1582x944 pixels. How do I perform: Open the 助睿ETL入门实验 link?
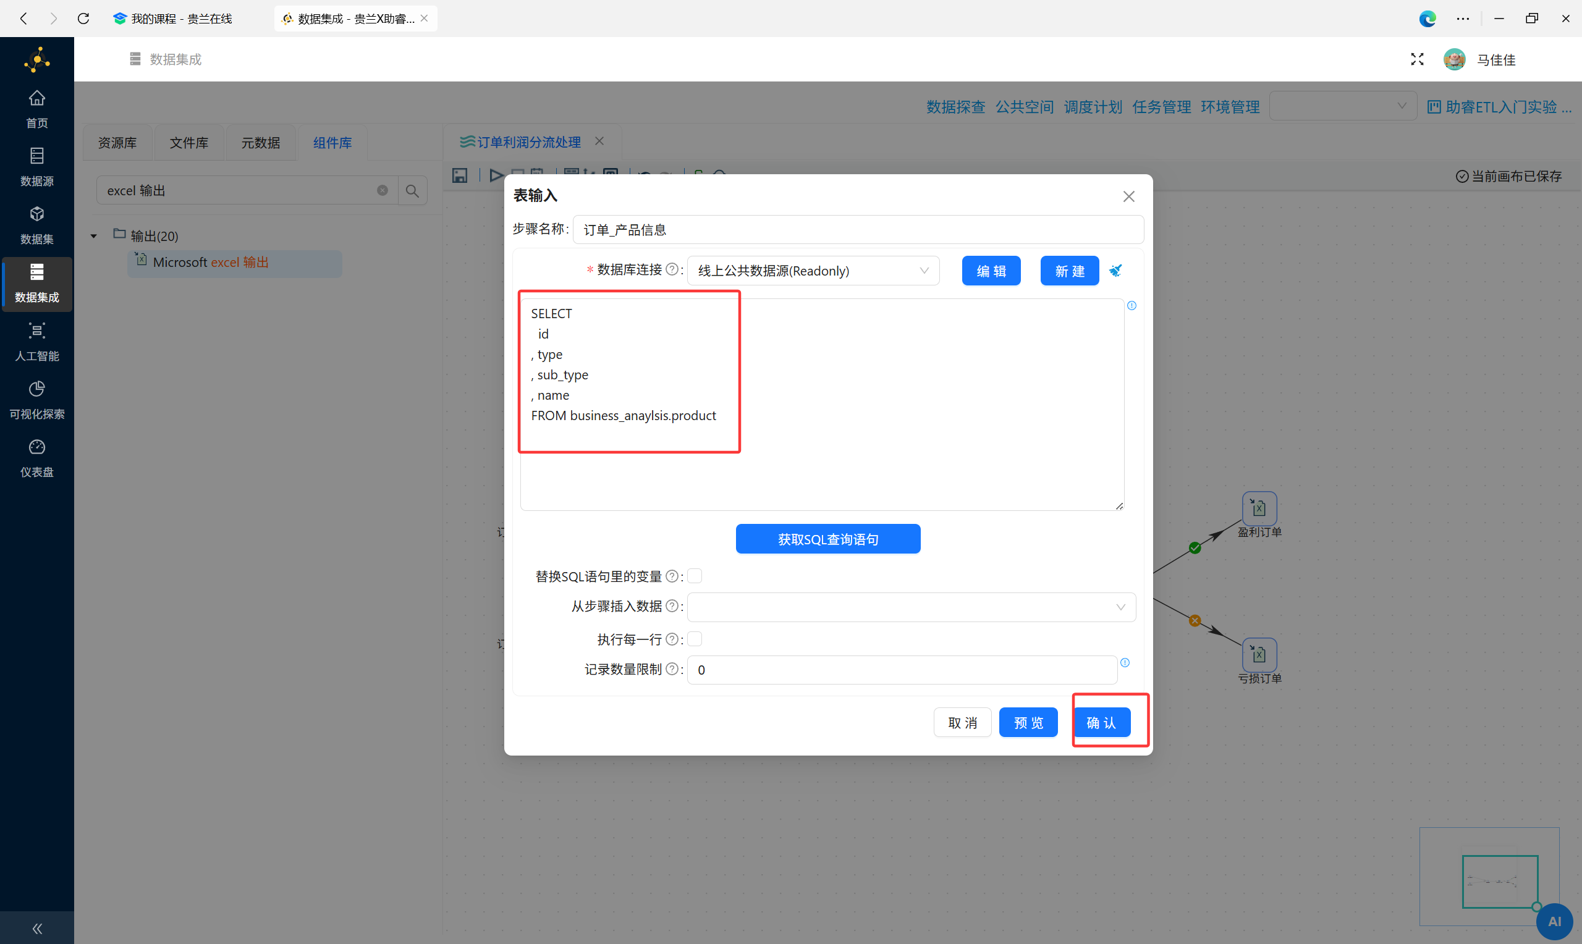coord(1499,106)
